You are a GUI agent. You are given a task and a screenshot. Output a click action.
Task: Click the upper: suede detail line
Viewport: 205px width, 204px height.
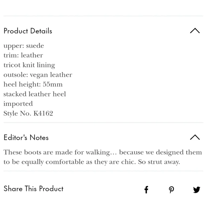pos(24,46)
